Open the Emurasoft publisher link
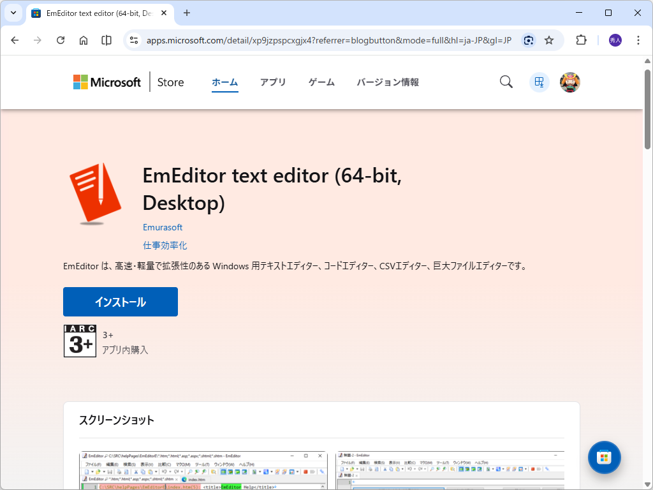Screen dimensions: 653x490 pos(162,227)
